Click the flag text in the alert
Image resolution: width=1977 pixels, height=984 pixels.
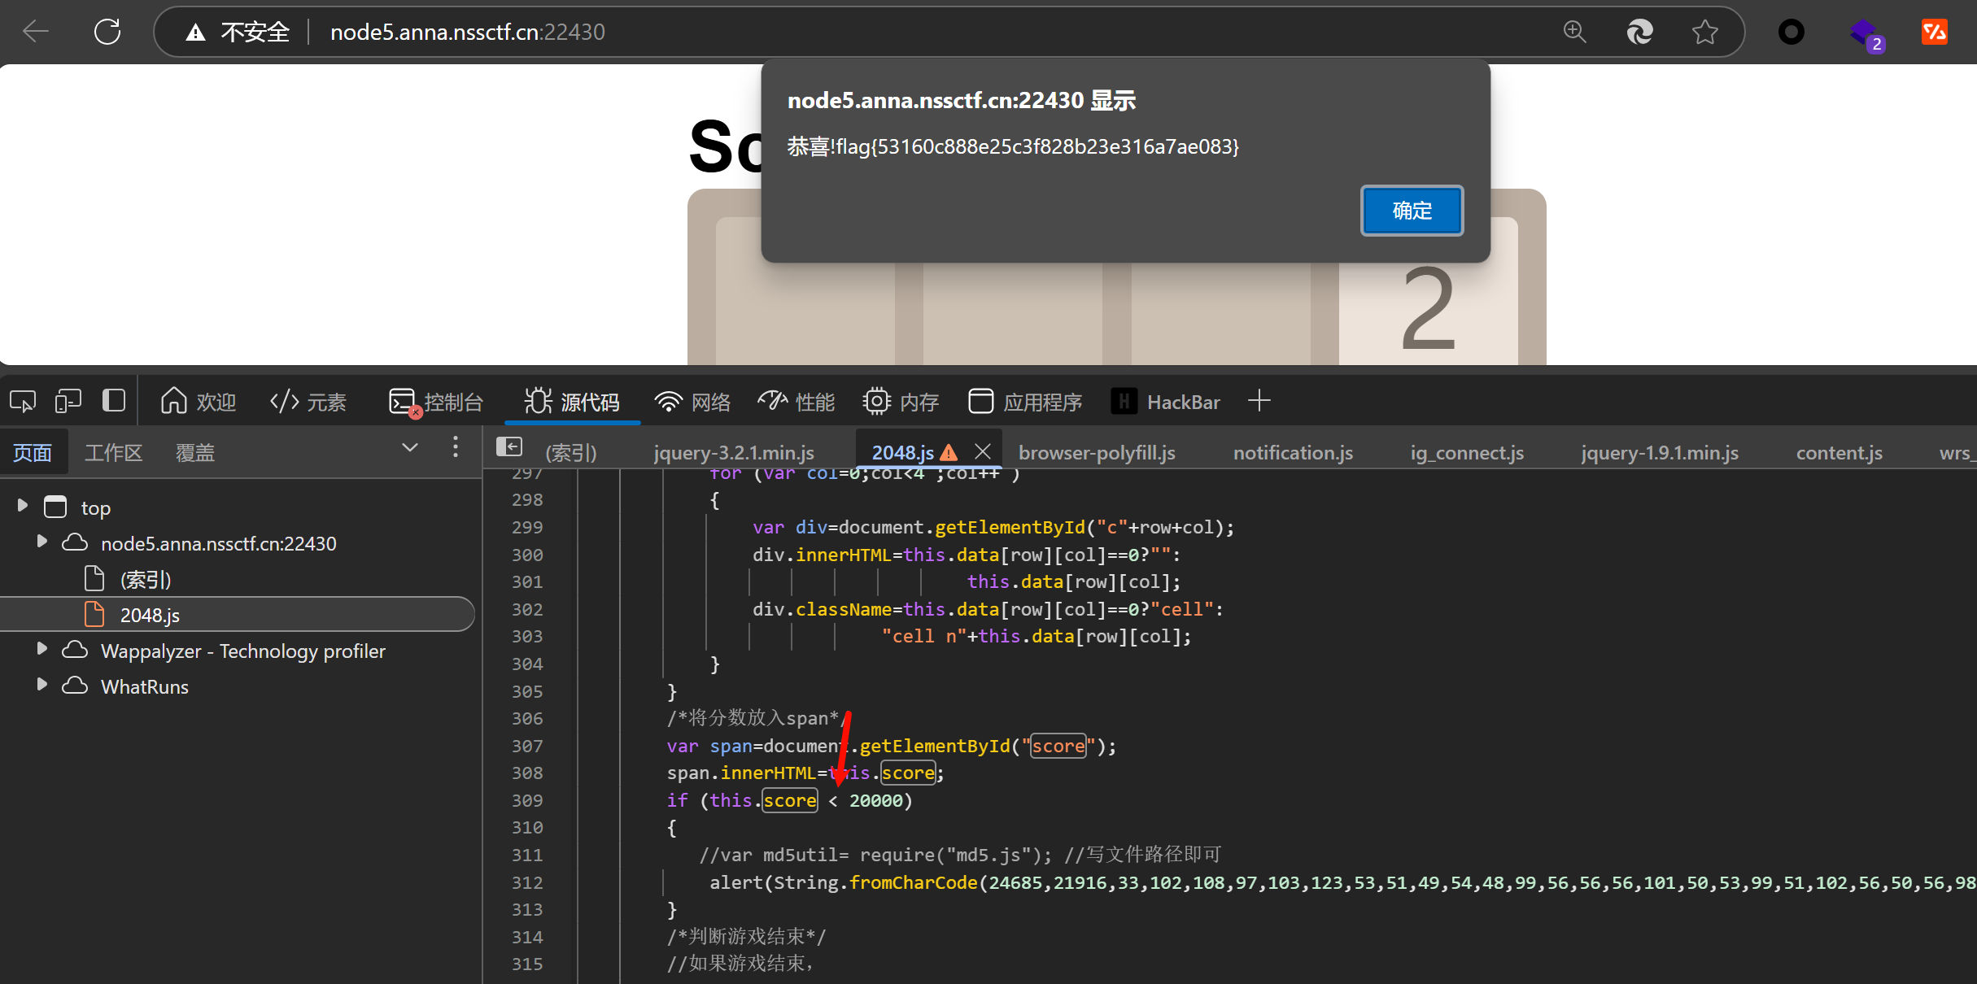pyautogui.click(x=1013, y=147)
